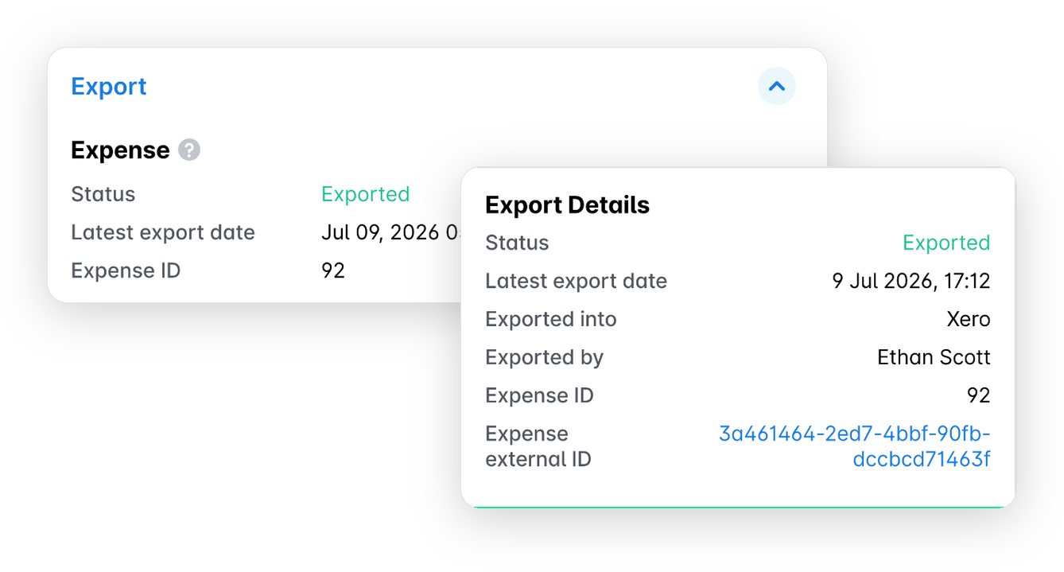Select the green Exported status in Export card
This screenshot has height=572, width=1064.
click(366, 194)
